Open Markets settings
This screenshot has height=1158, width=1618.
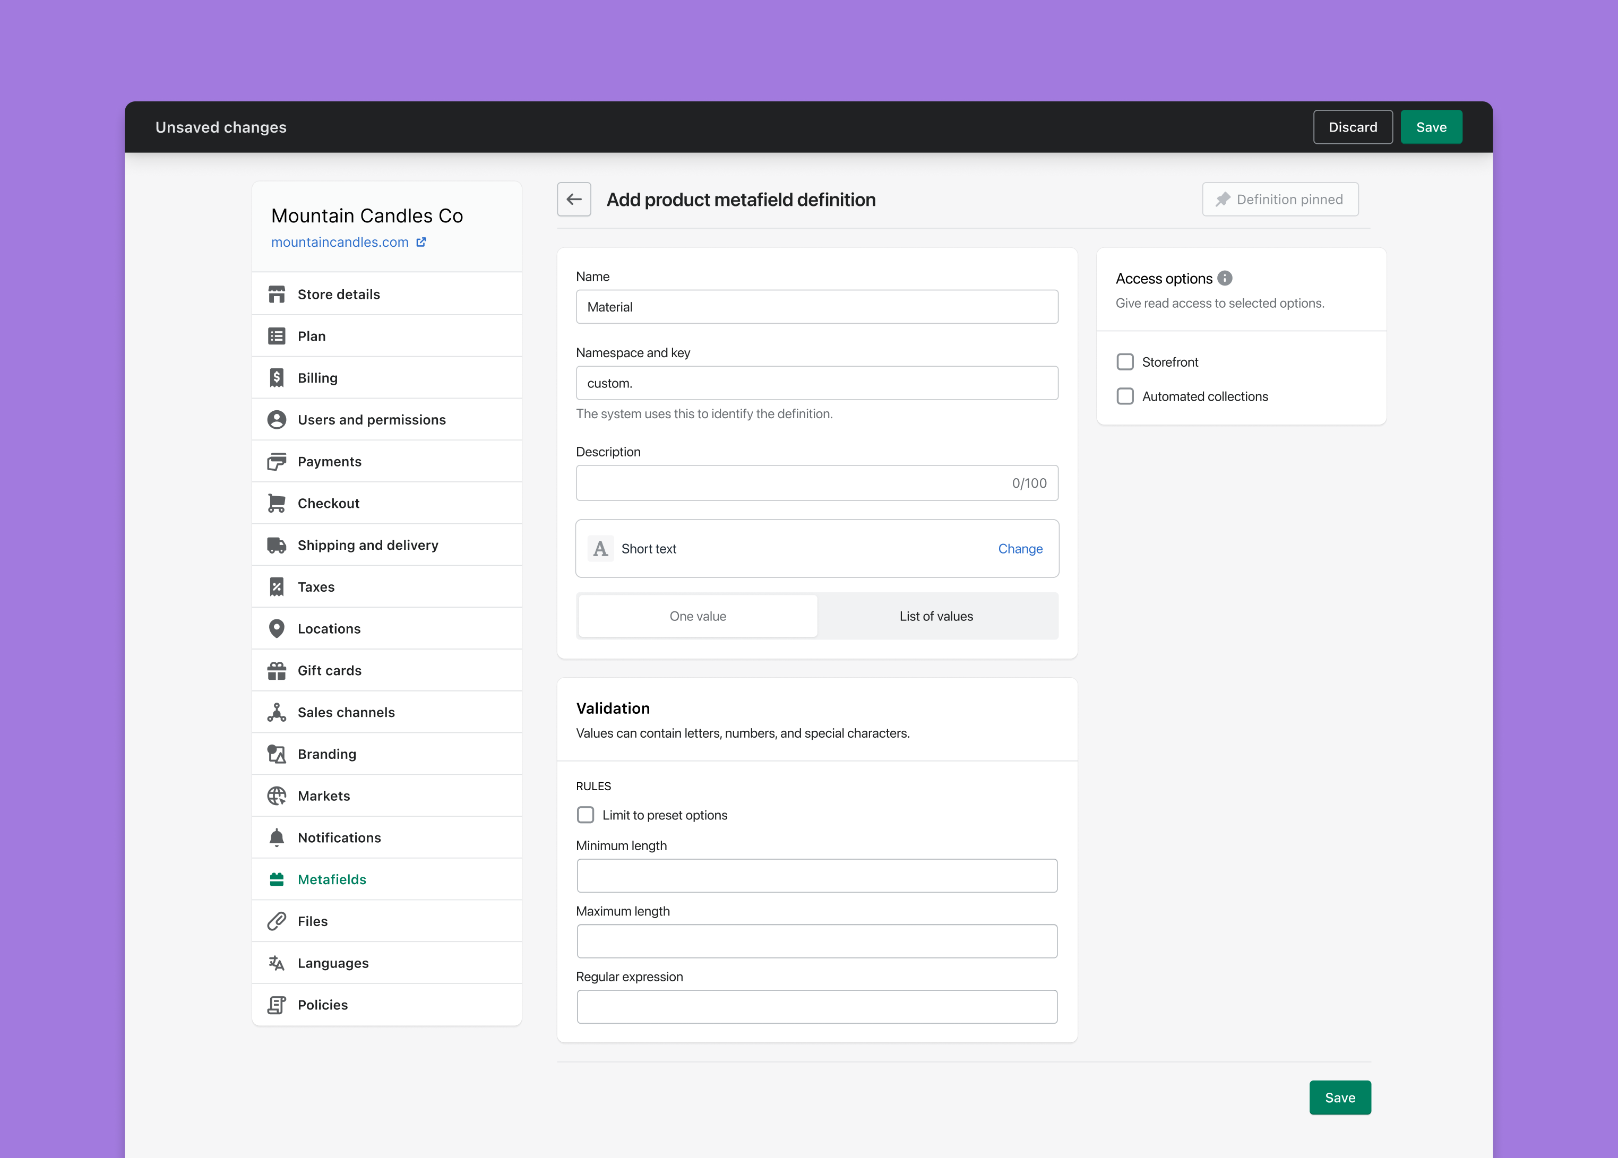pos(387,796)
